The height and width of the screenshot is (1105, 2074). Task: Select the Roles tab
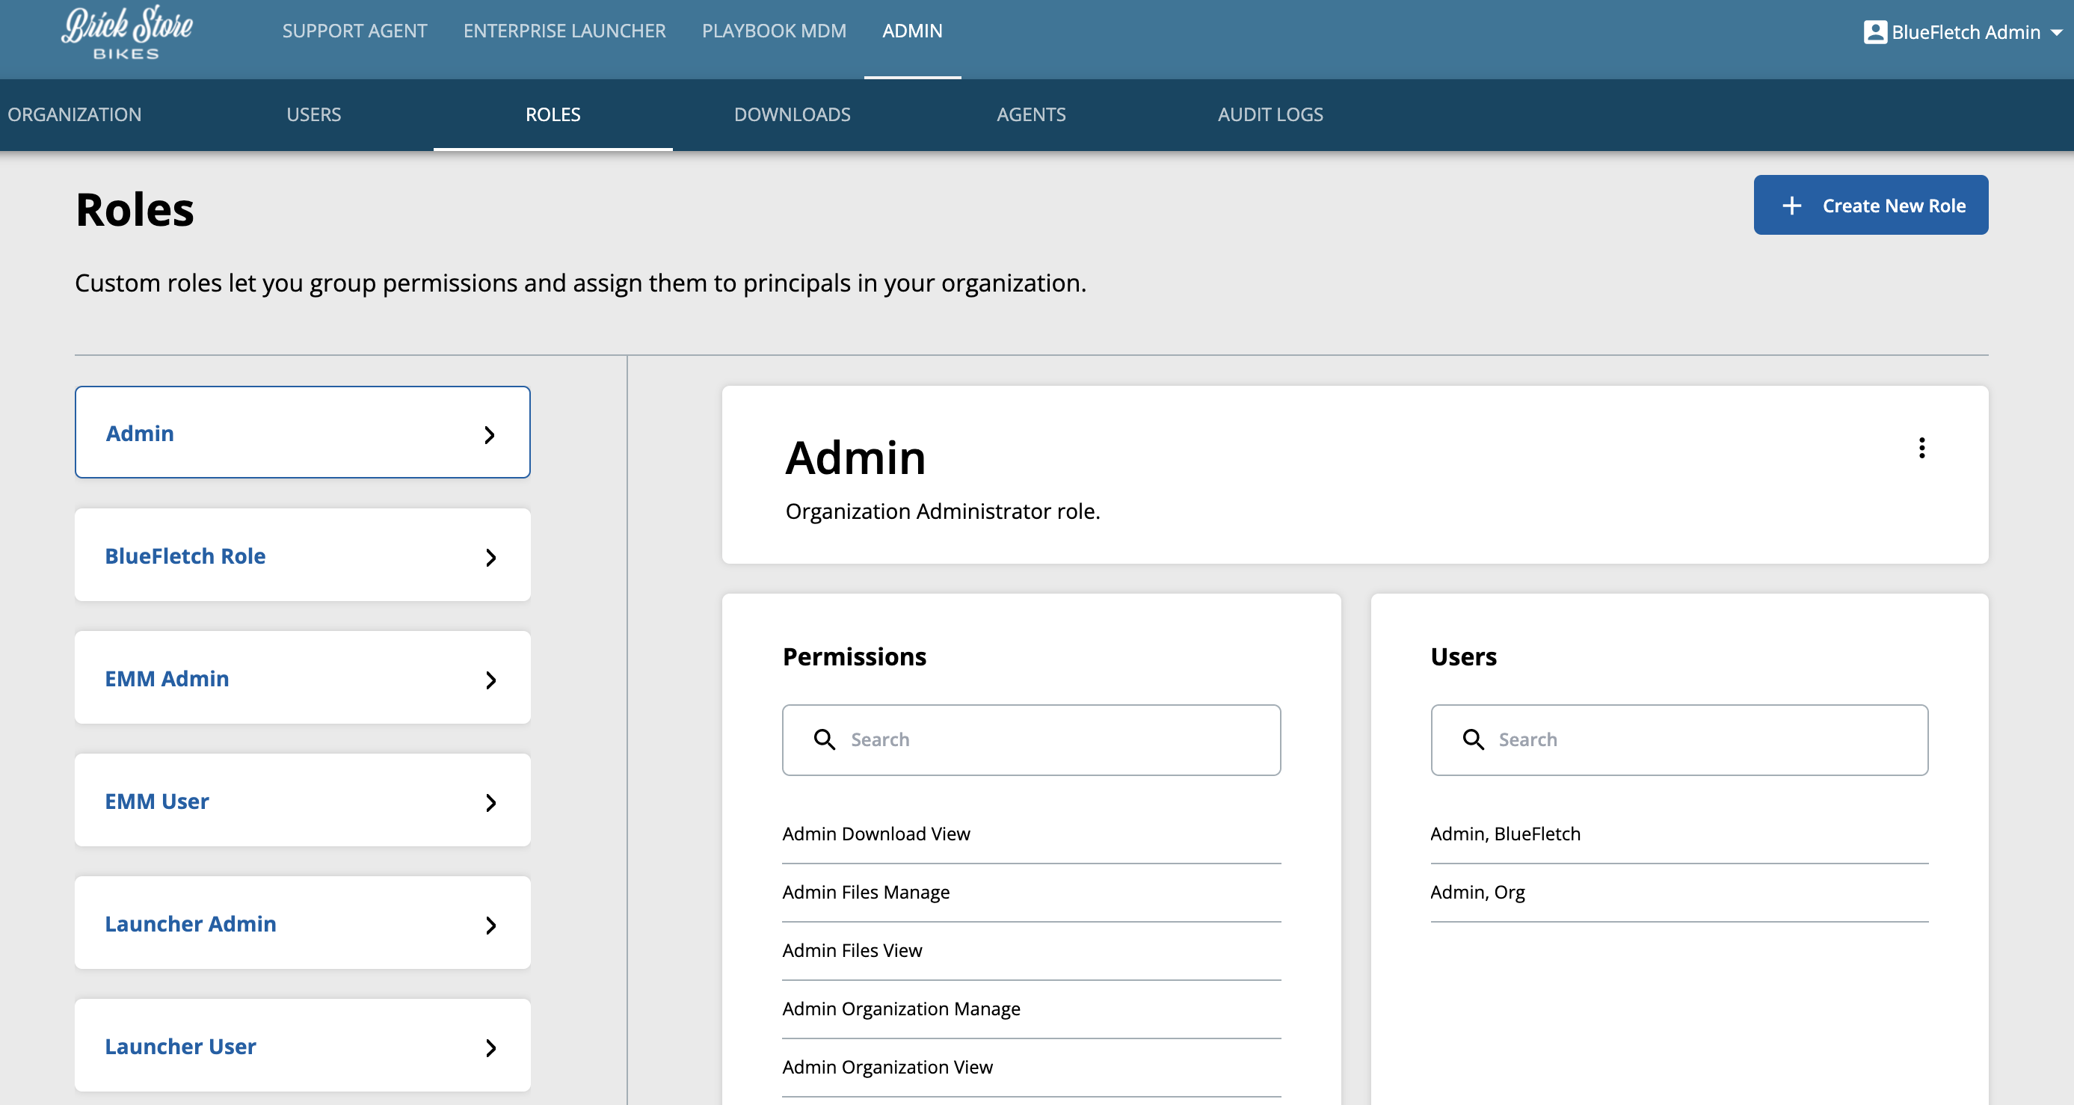pos(553,114)
